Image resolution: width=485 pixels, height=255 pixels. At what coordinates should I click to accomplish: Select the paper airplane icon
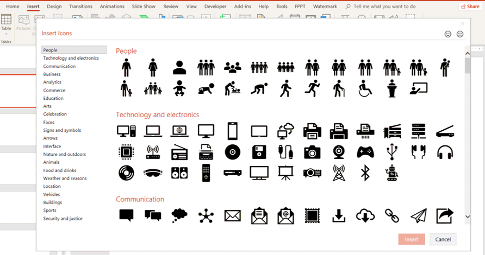point(418,216)
